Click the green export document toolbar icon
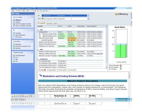This screenshot has height=112, width=142. point(44,11)
